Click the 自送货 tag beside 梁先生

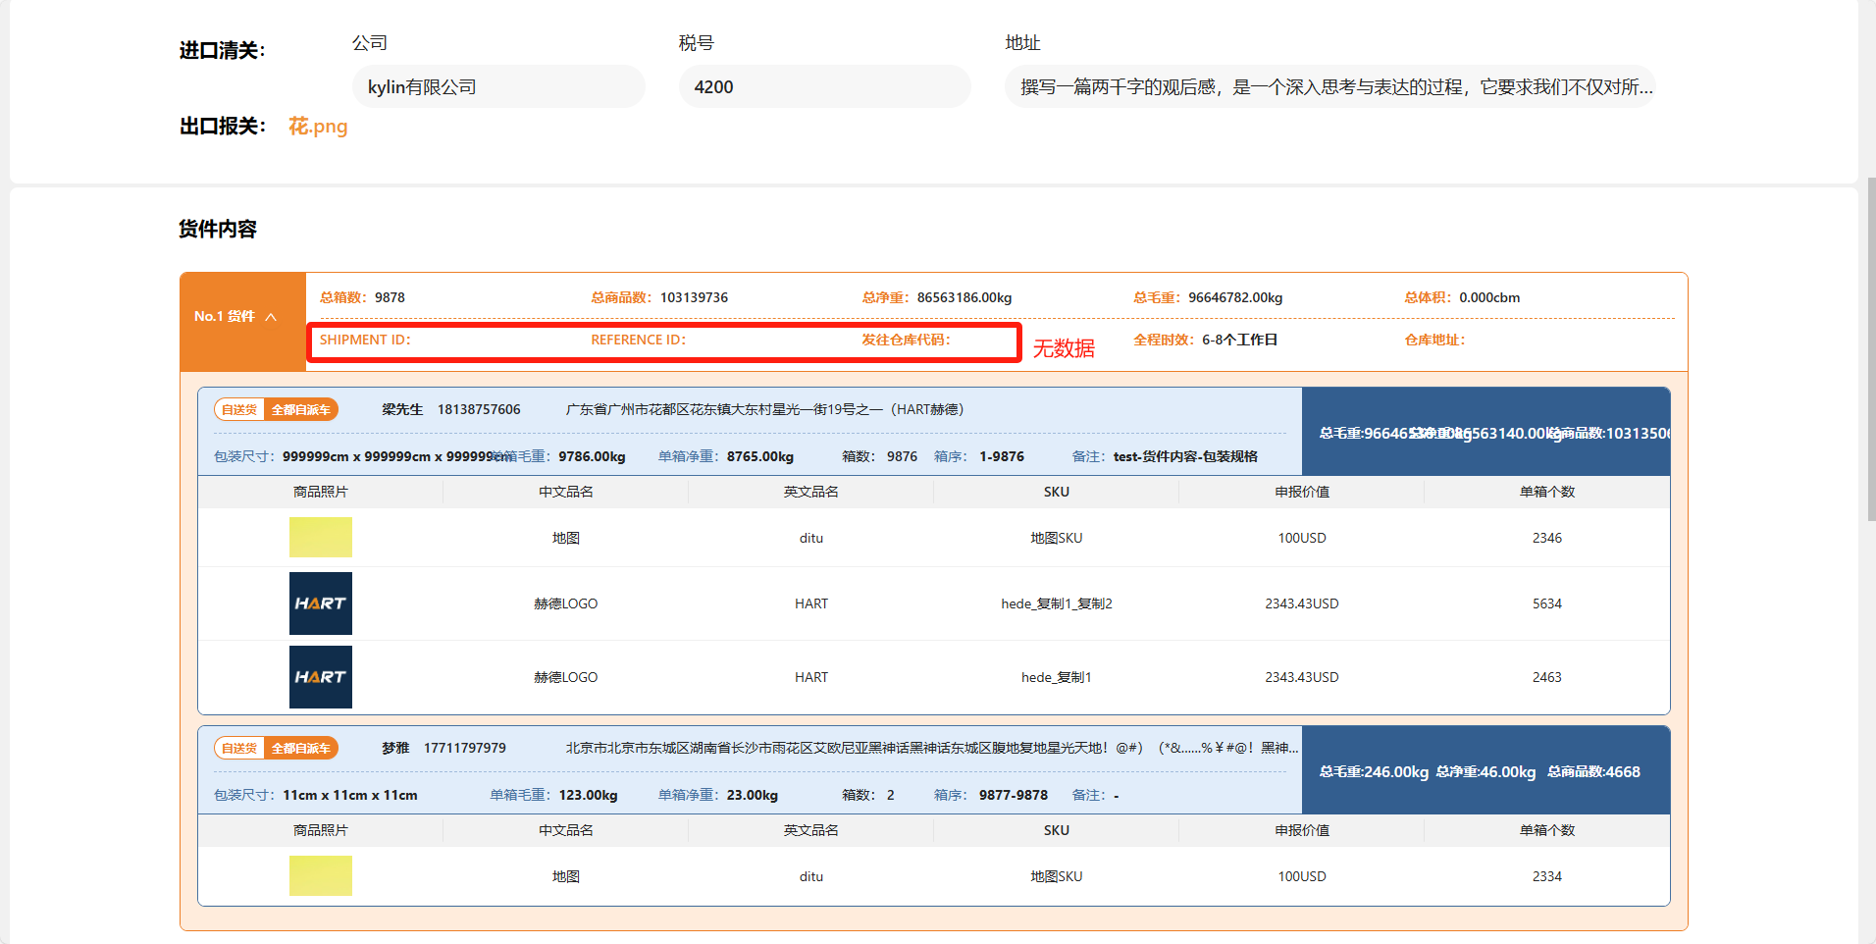[239, 410]
